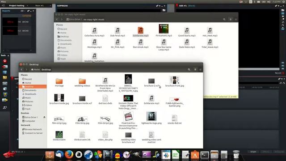Viewport: 286px width, 161px height.
Task: Select Exhilarate.mp3 in the Desktop window
Action: 151,99
